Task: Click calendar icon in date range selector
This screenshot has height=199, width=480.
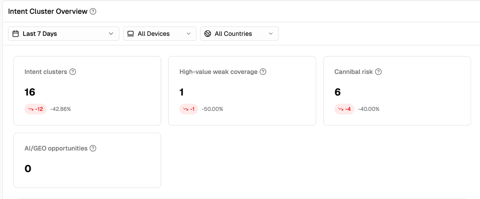Action: point(16,34)
